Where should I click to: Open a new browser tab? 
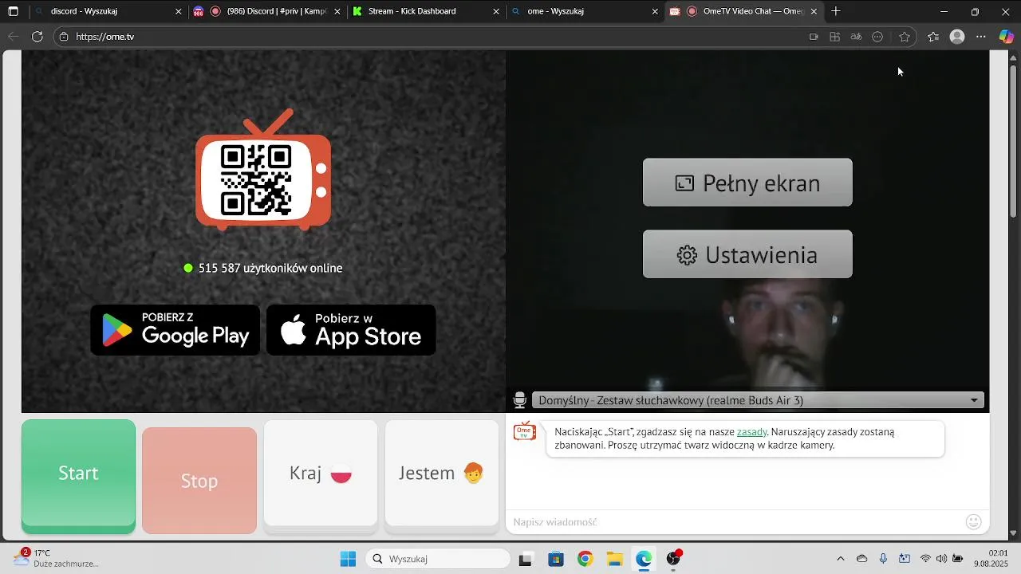pos(836,11)
